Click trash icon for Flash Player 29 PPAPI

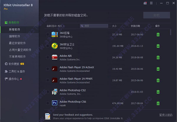158,80
